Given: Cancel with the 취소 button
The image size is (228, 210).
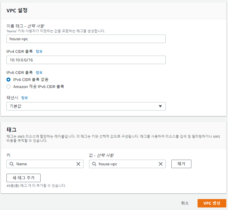Looking at the screenshot, I should [185, 203].
